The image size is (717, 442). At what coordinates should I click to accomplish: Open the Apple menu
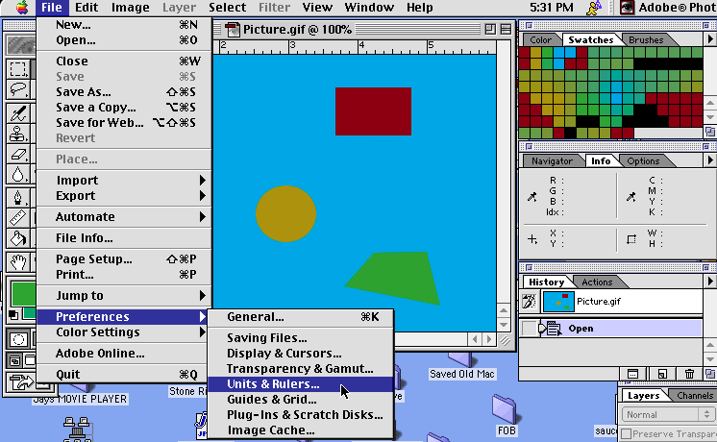click(x=21, y=8)
